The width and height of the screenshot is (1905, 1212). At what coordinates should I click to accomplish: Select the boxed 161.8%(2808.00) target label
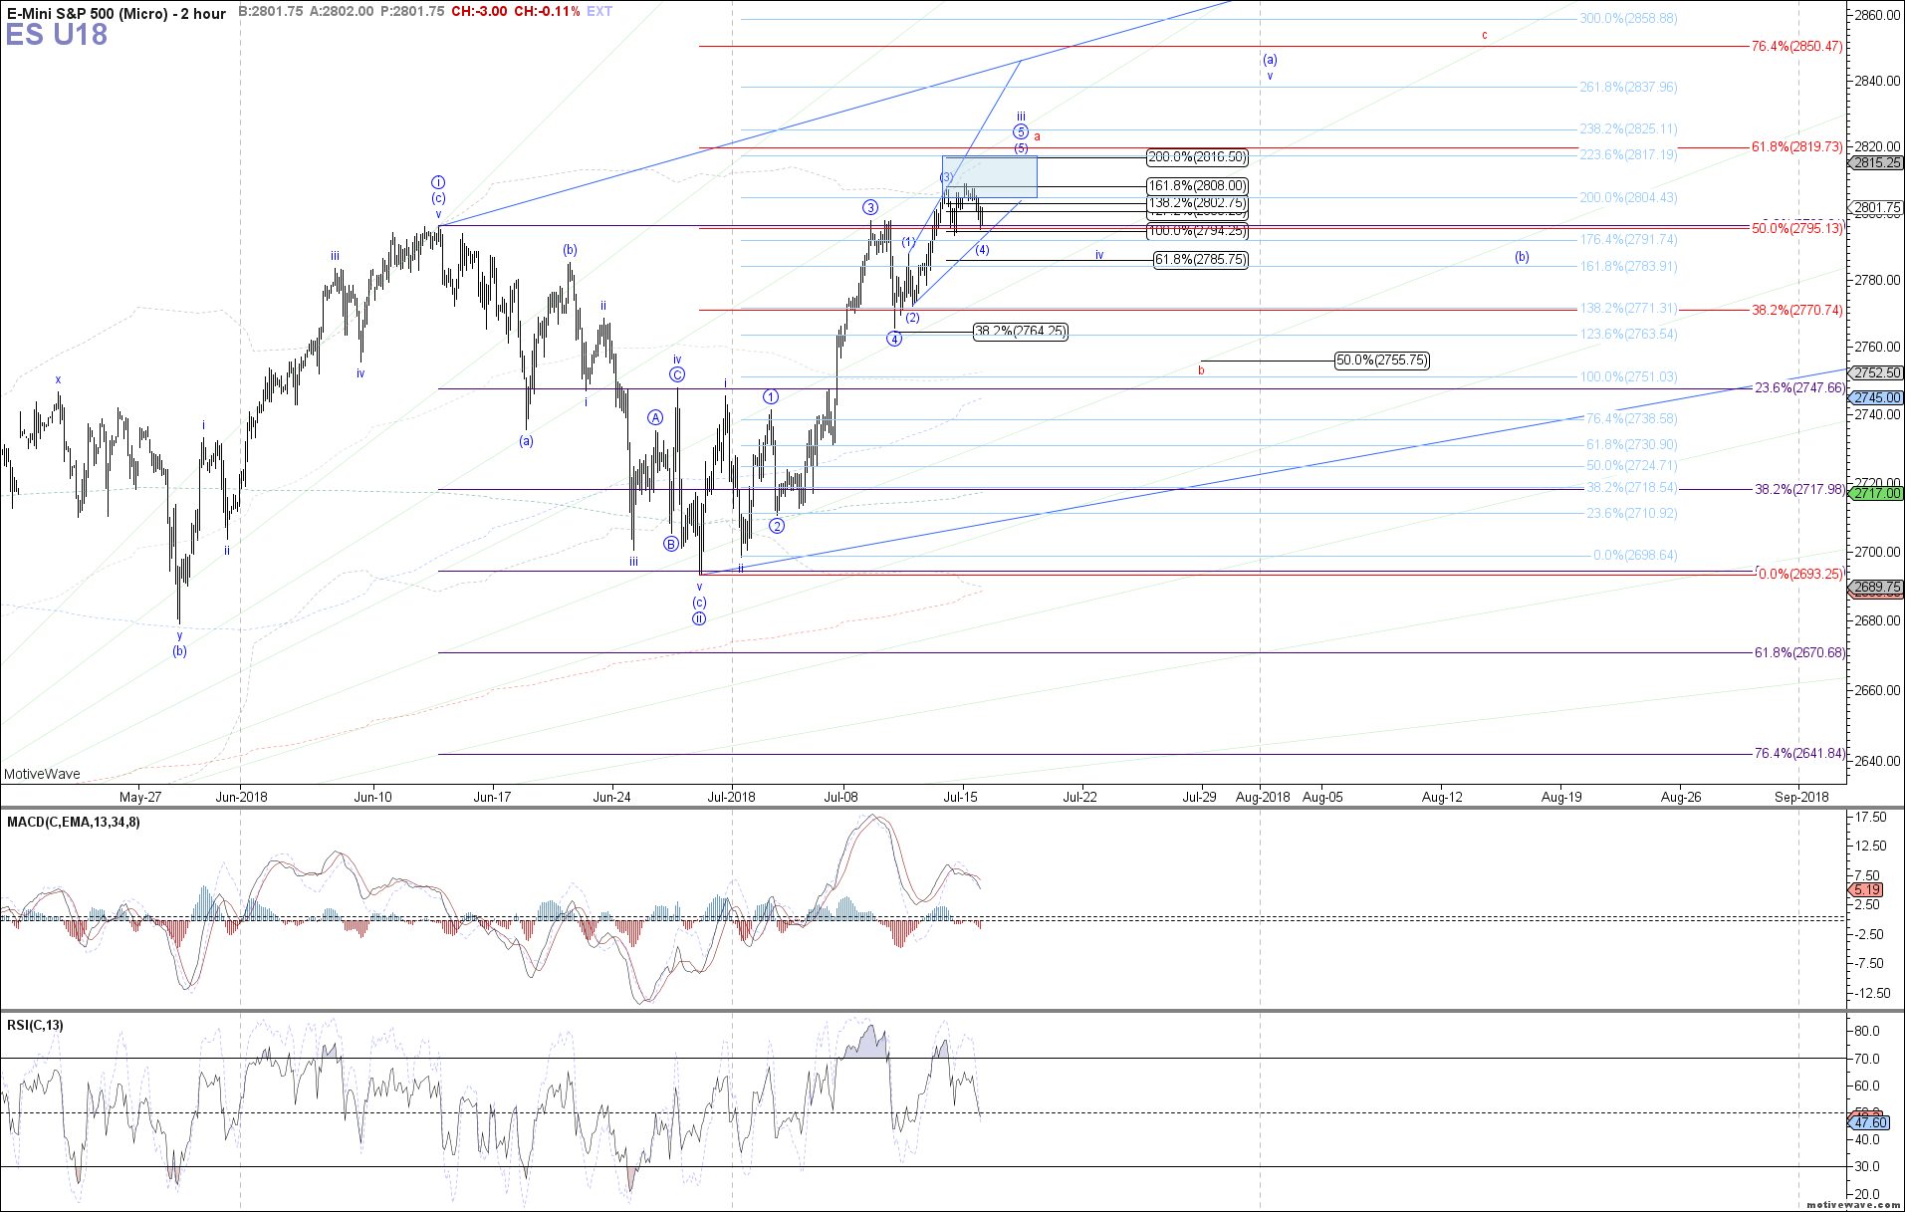click(x=1197, y=186)
